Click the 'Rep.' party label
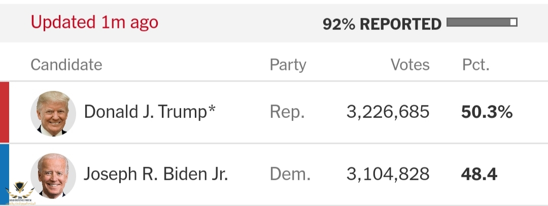Viewport: 548px width, 206px height. coord(287,112)
